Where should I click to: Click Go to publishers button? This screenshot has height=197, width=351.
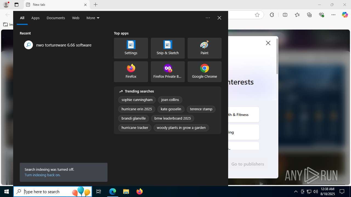coord(248,164)
